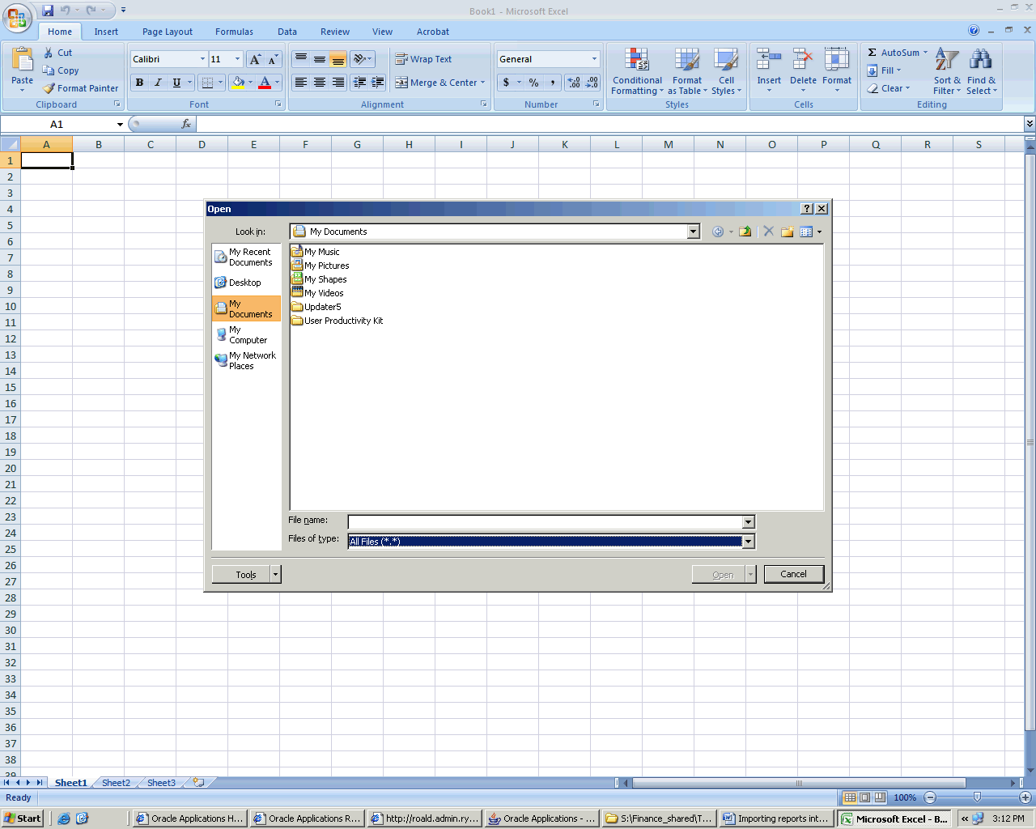Expand the Look in folder dropdown
This screenshot has width=1036, height=829.
693,232
